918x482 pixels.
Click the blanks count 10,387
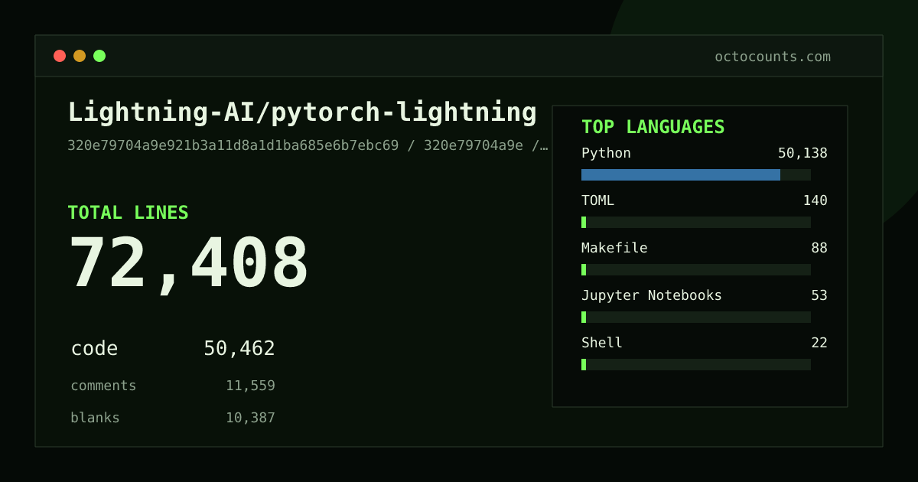[250, 418]
